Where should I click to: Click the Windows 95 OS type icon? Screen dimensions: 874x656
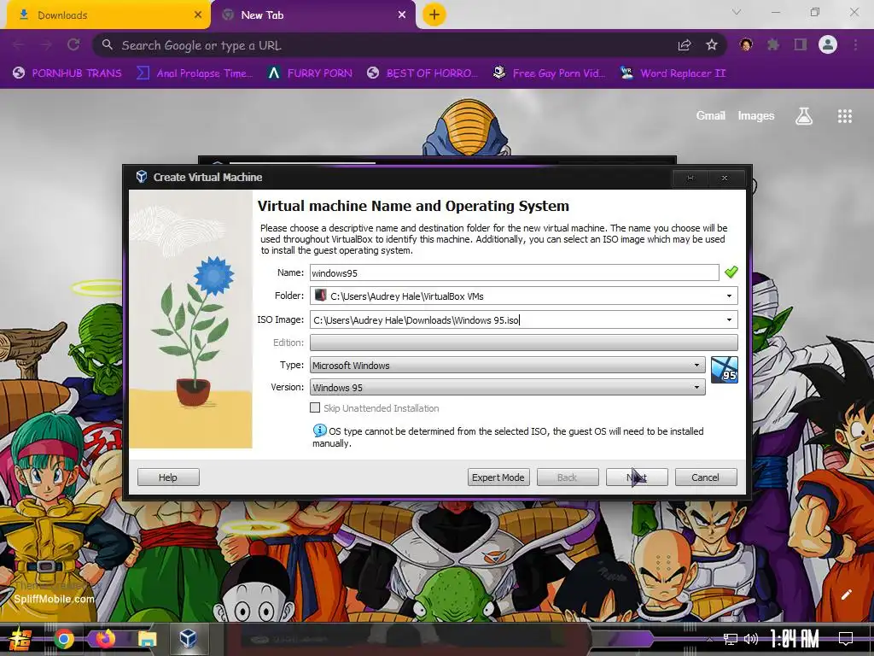[725, 370]
